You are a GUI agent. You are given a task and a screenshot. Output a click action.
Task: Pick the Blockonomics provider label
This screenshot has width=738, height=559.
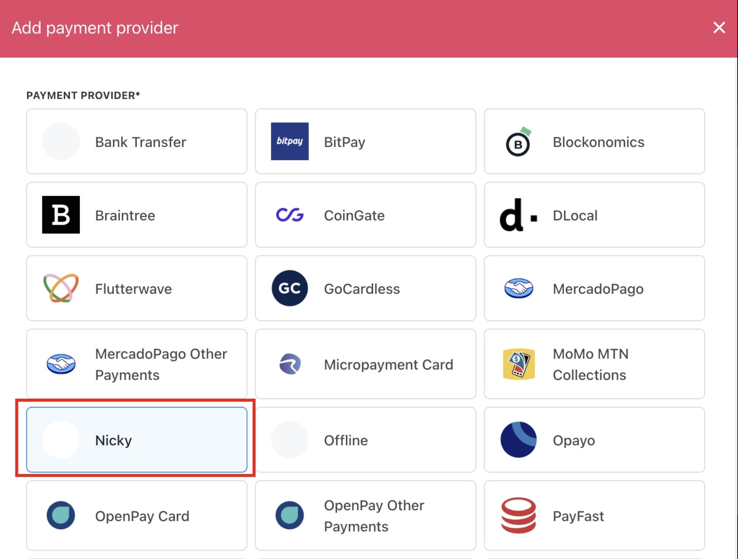coord(598,142)
